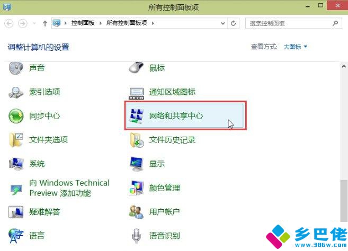Click the 索引选项 magnifier icon
The height and width of the screenshot is (251, 348).
pyautogui.click(x=16, y=92)
